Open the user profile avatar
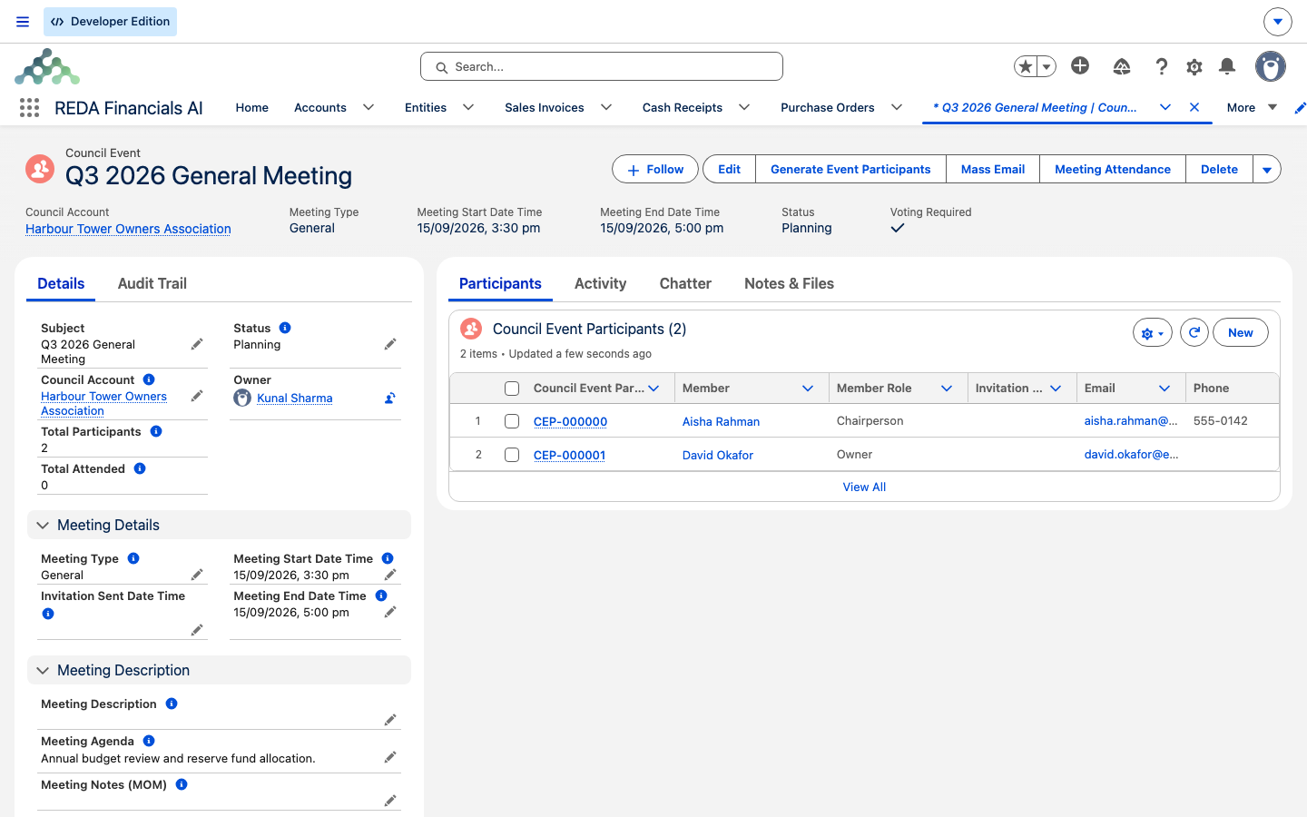The height and width of the screenshot is (817, 1307). point(1271,66)
